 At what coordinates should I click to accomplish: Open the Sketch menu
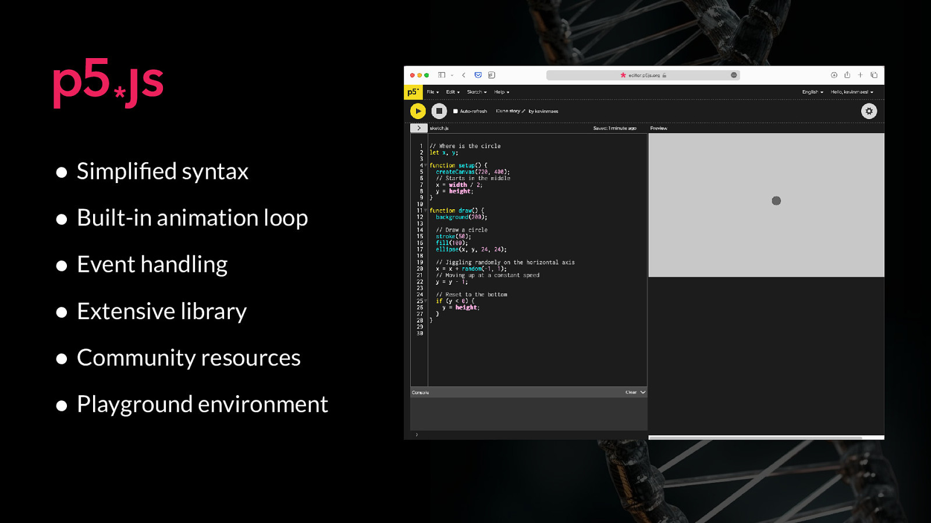477,92
